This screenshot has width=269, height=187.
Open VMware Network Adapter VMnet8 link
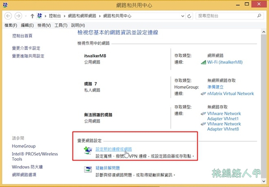224,126
